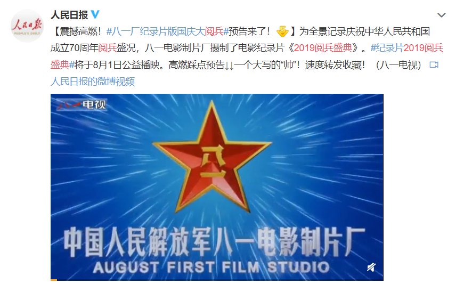Screen dimensions: 456x284
Task: Click the 盛典# hashtag ending on third line
Action: (x=62, y=64)
